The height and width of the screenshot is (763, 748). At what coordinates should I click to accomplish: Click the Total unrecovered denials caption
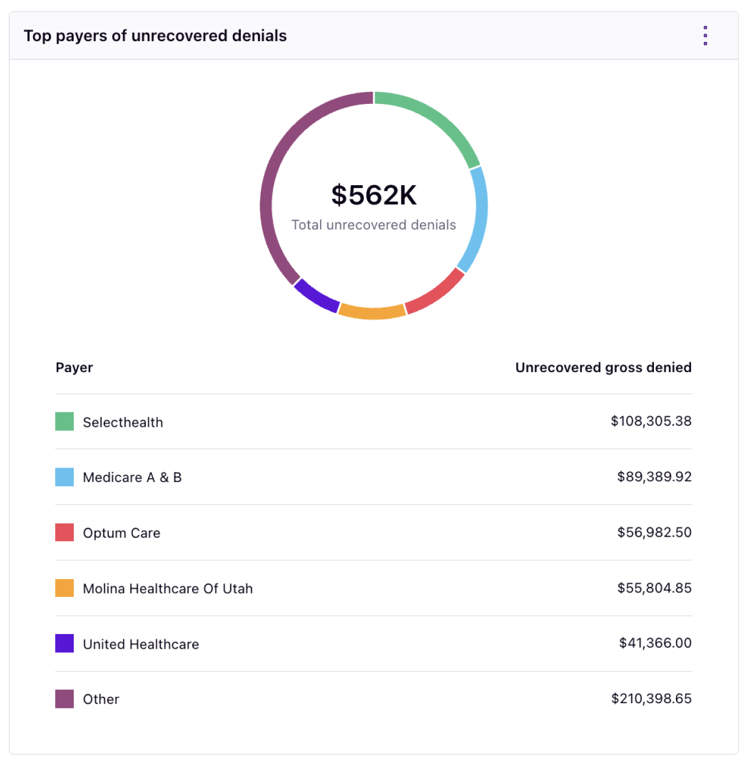coord(373,225)
